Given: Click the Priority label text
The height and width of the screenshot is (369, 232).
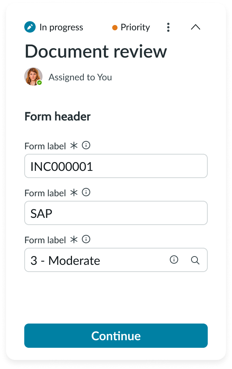Looking at the screenshot, I should click(135, 27).
